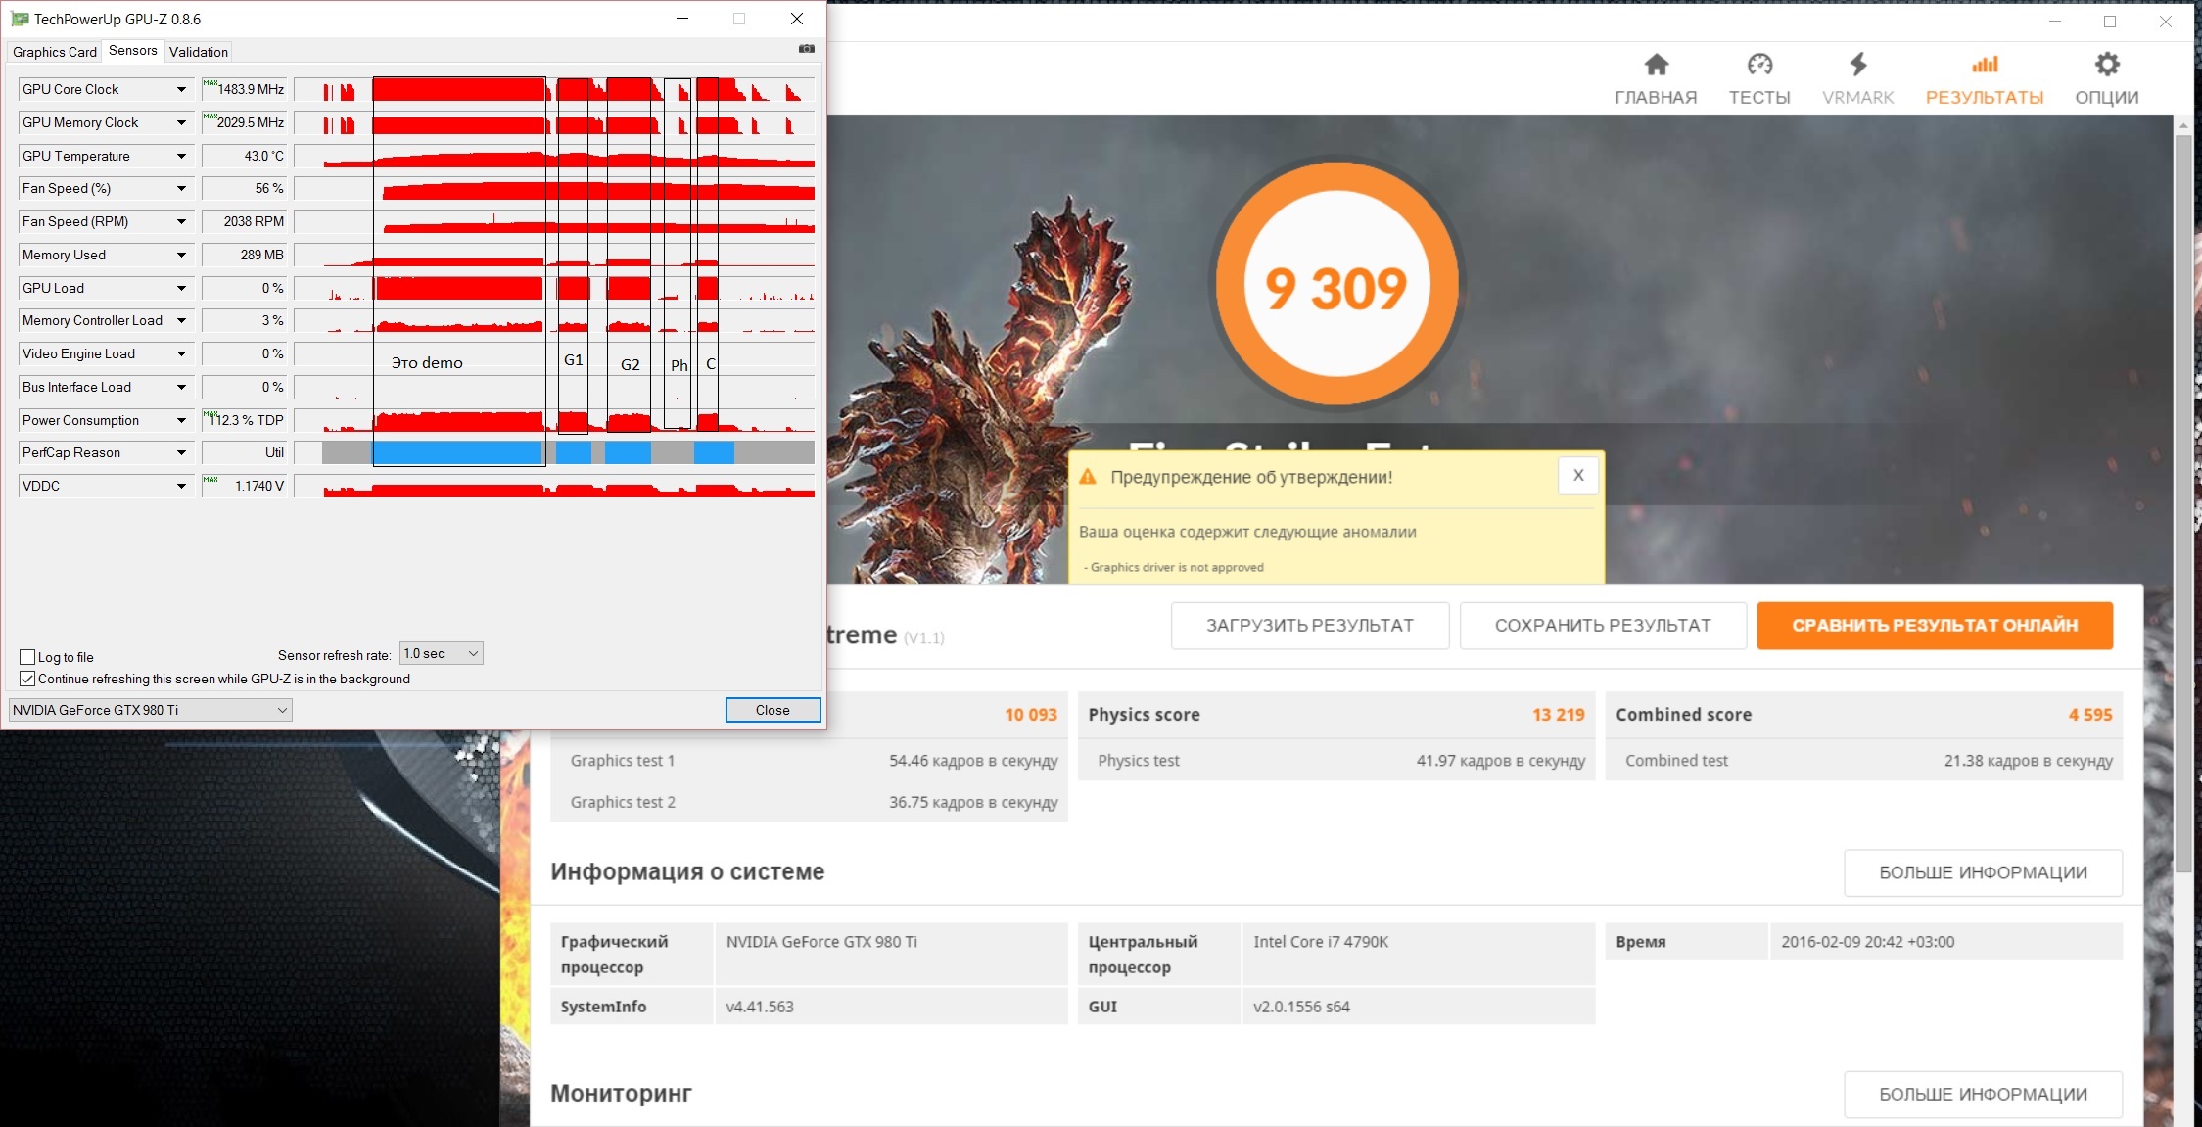Click the Home house icon
This screenshot has width=2202, height=1127.
pos(1656,66)
